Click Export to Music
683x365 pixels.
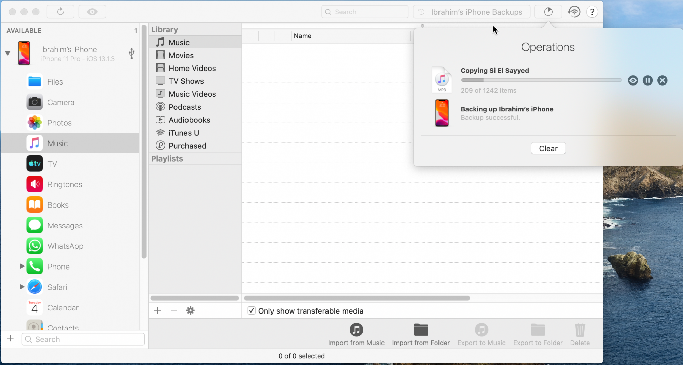(x=481, y=334)
